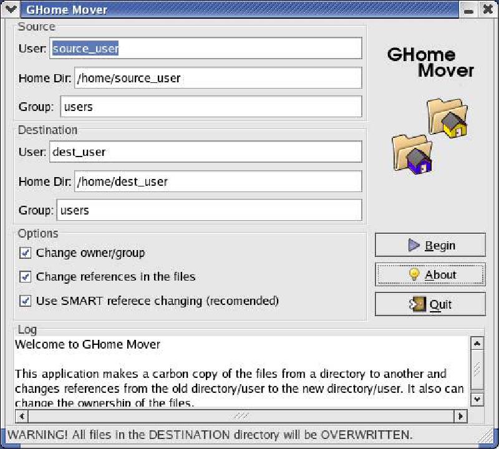Click the Destination Home Dir field

point(218,181)
